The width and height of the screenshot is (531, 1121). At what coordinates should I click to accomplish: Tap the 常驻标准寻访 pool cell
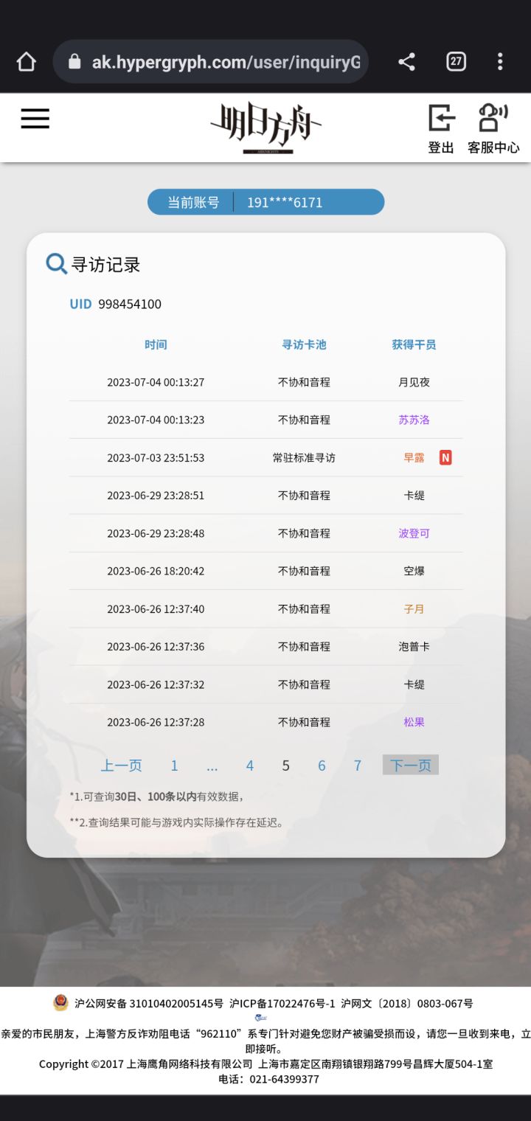click(x=304, y=457)
